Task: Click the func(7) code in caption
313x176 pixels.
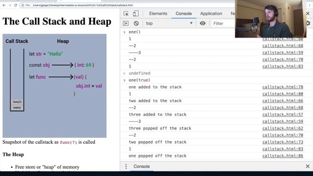Action: 68,142
